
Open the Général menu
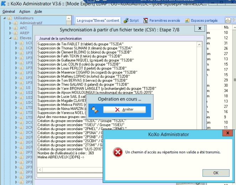tap(9, 11)
